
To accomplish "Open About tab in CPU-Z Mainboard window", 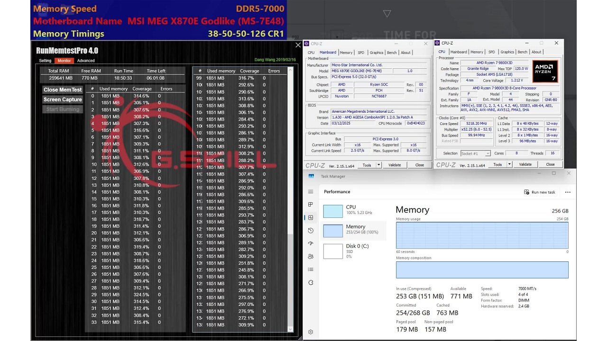I will 405,53.
